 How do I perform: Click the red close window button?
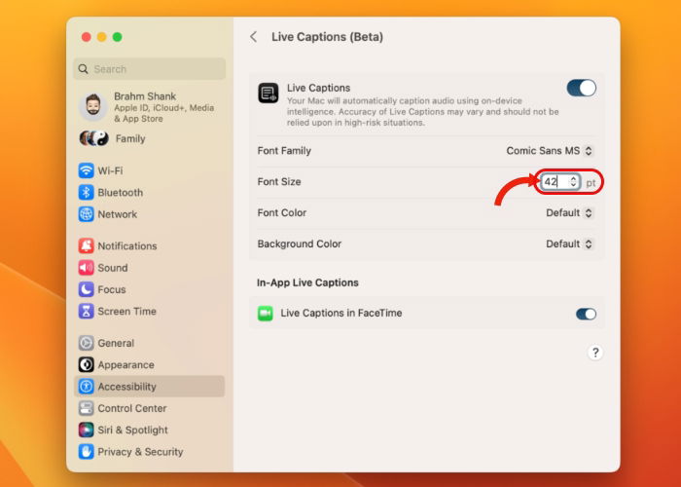pyautogui.click(x=86, y=37)
